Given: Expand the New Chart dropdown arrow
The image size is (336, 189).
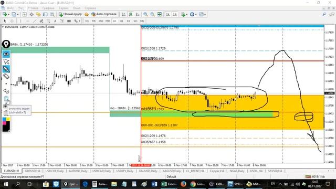Looking at the screenshot, I should pos(9,14).
